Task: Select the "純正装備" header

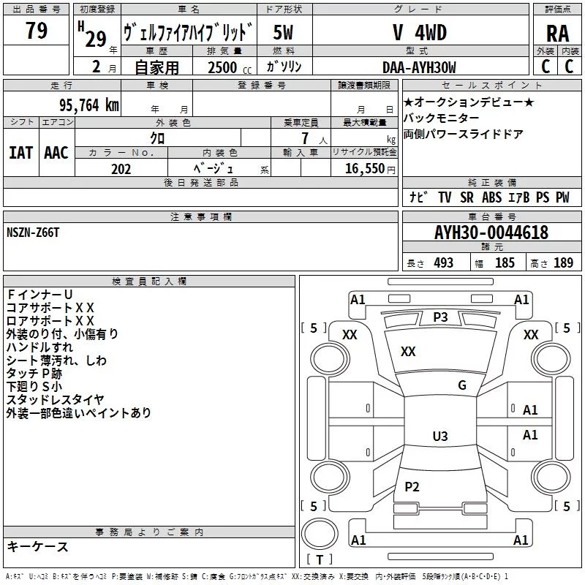Action: tap(491, 182)
